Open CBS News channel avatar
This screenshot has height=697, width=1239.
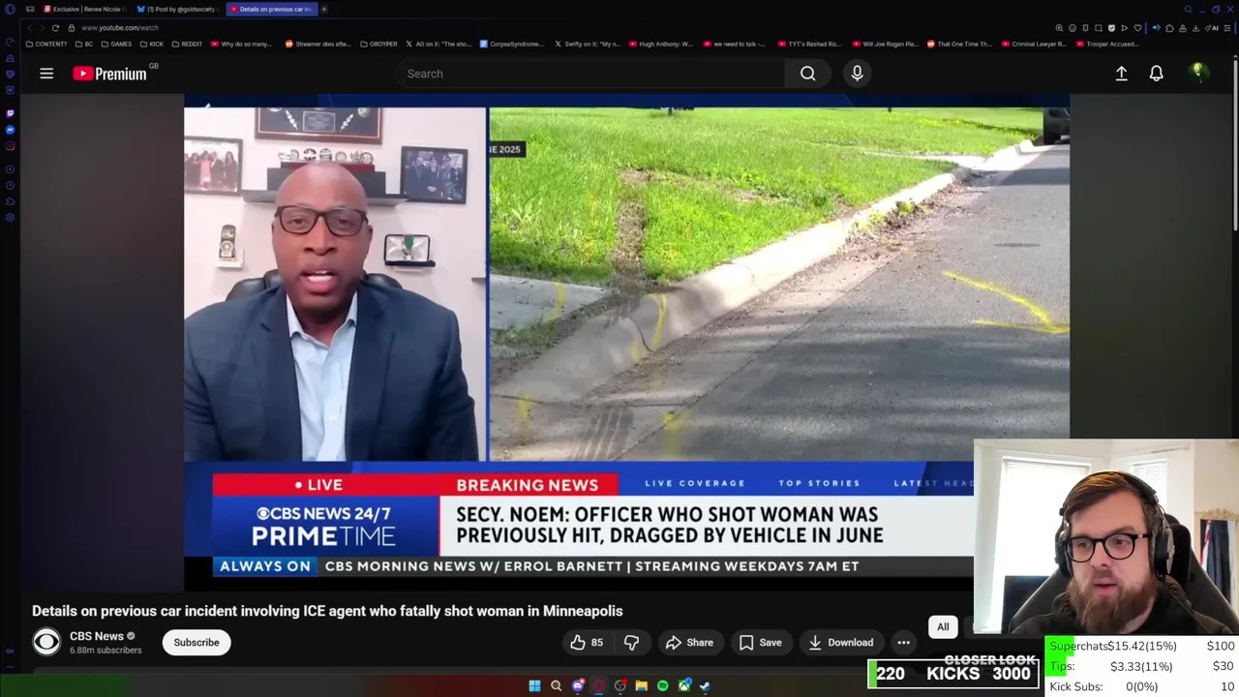coord(46,642)
